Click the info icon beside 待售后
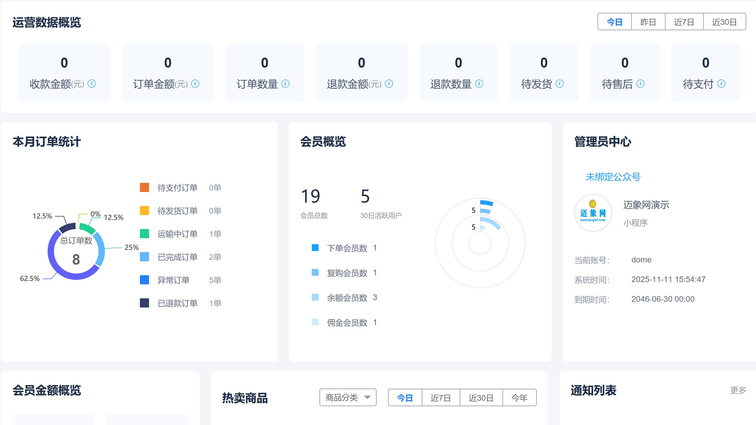Viewport: 756px width, 425px height. click(x=640, y=83)
